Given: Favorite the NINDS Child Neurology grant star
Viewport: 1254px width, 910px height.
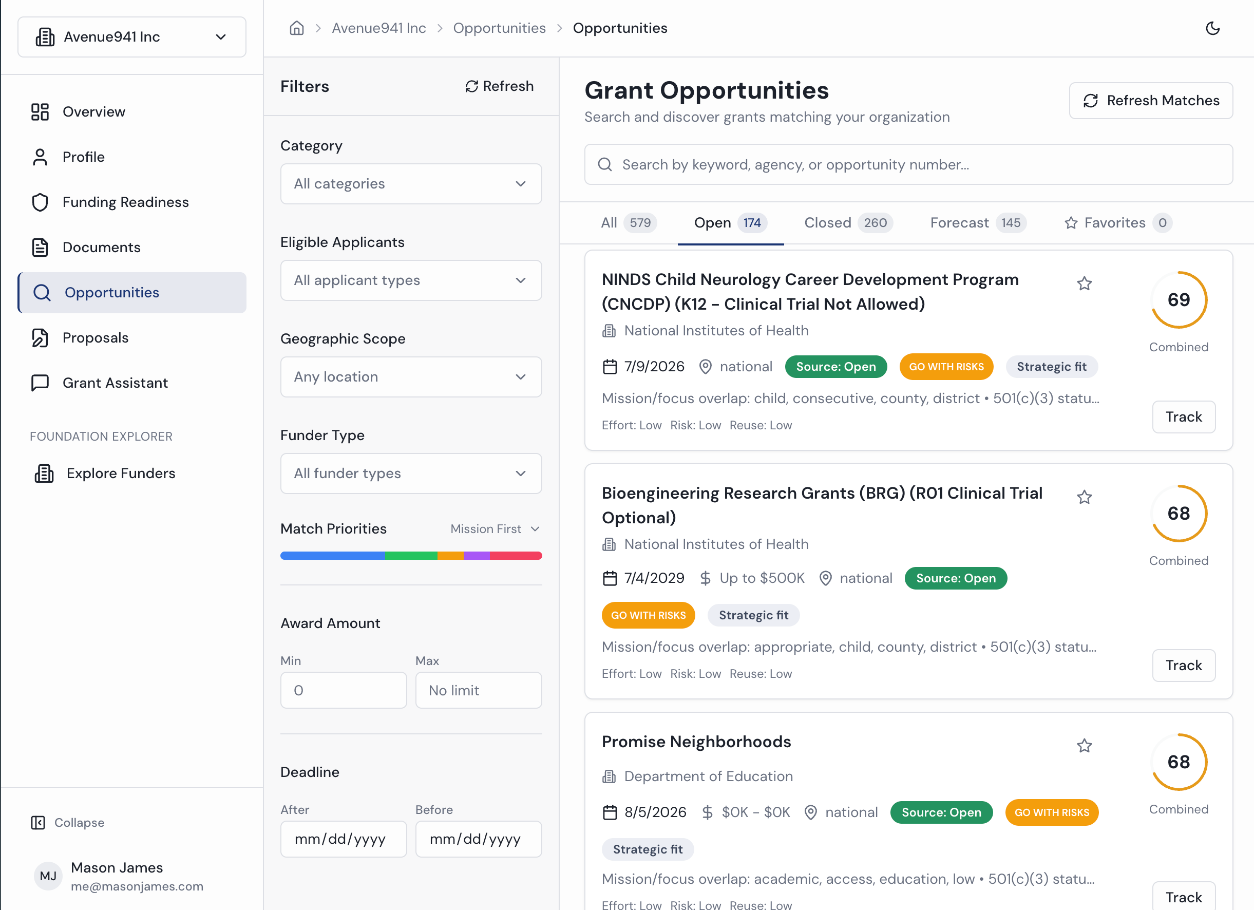Looking at the screenshot, I should (x=1084, y=283).
